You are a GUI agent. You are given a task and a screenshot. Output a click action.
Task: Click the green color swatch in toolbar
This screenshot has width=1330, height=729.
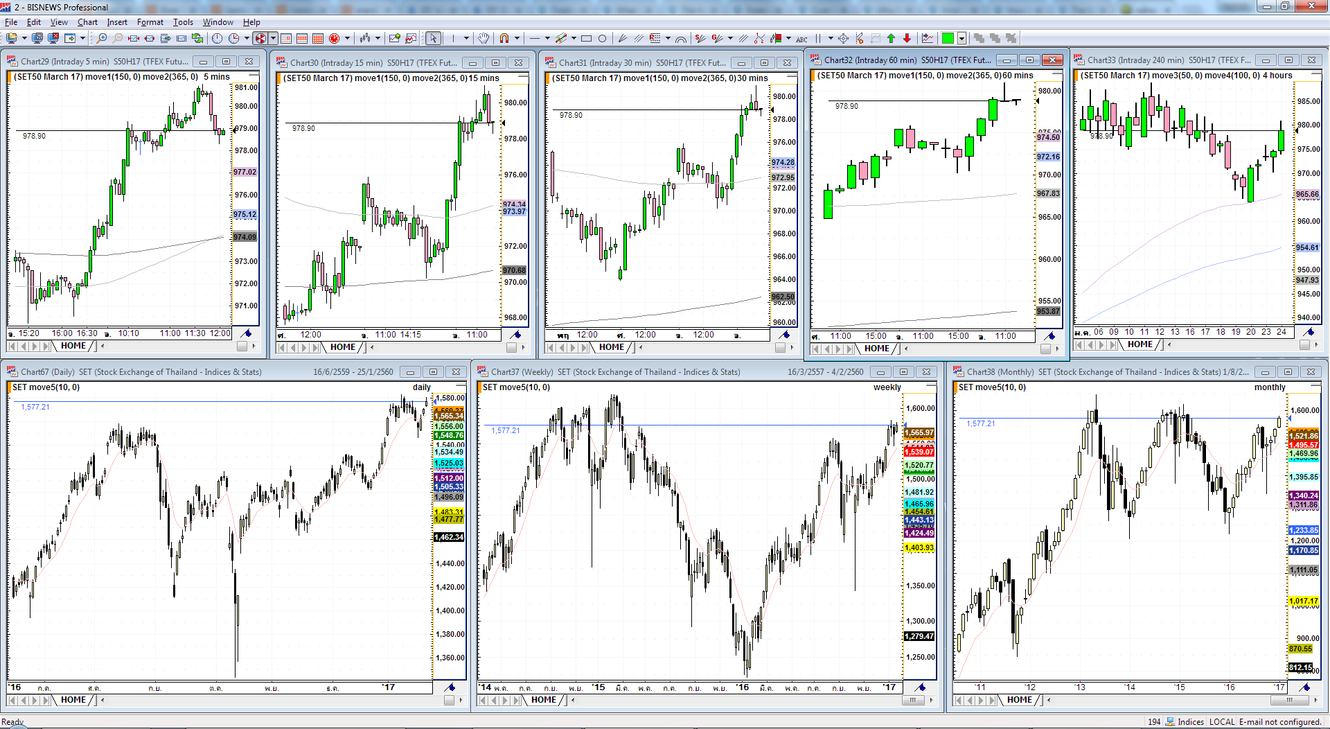[948, 38]
